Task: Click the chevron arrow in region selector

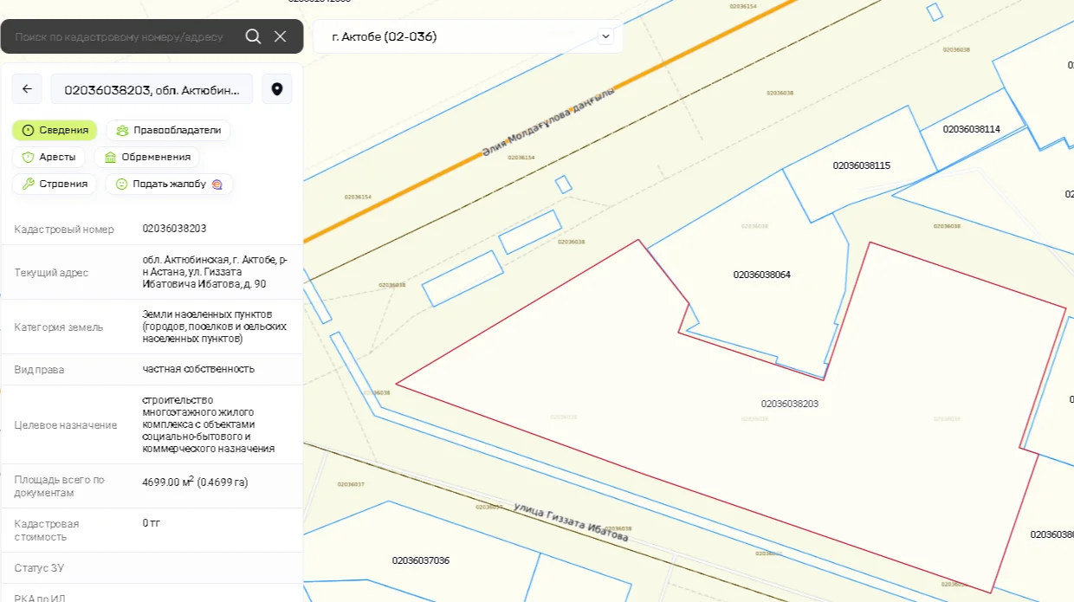Action: coord(605,36)
